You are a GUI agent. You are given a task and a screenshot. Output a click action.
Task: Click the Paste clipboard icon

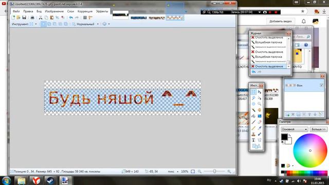point(51,17)
